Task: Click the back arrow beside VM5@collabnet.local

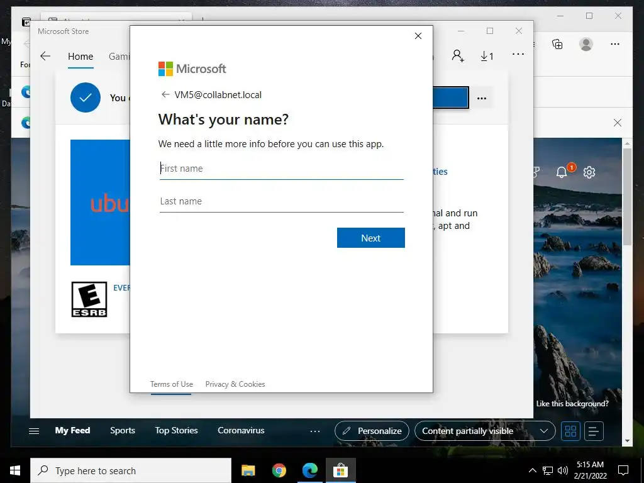Action: 165,94
